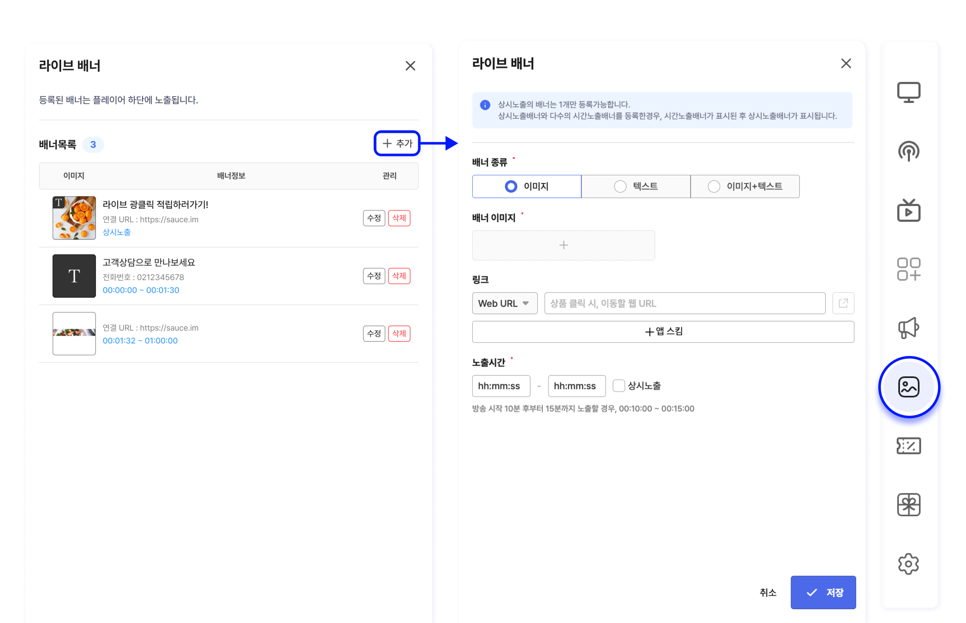The width and height of the screenshot is (966, 623).
Task: Open the TV play icon in sidebar
Action: tap(908, 210)
